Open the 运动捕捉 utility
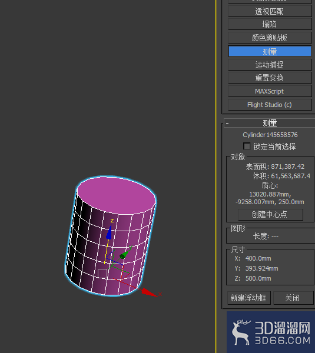The width and height of the screenshot is (315, 353). coord(270,65)
